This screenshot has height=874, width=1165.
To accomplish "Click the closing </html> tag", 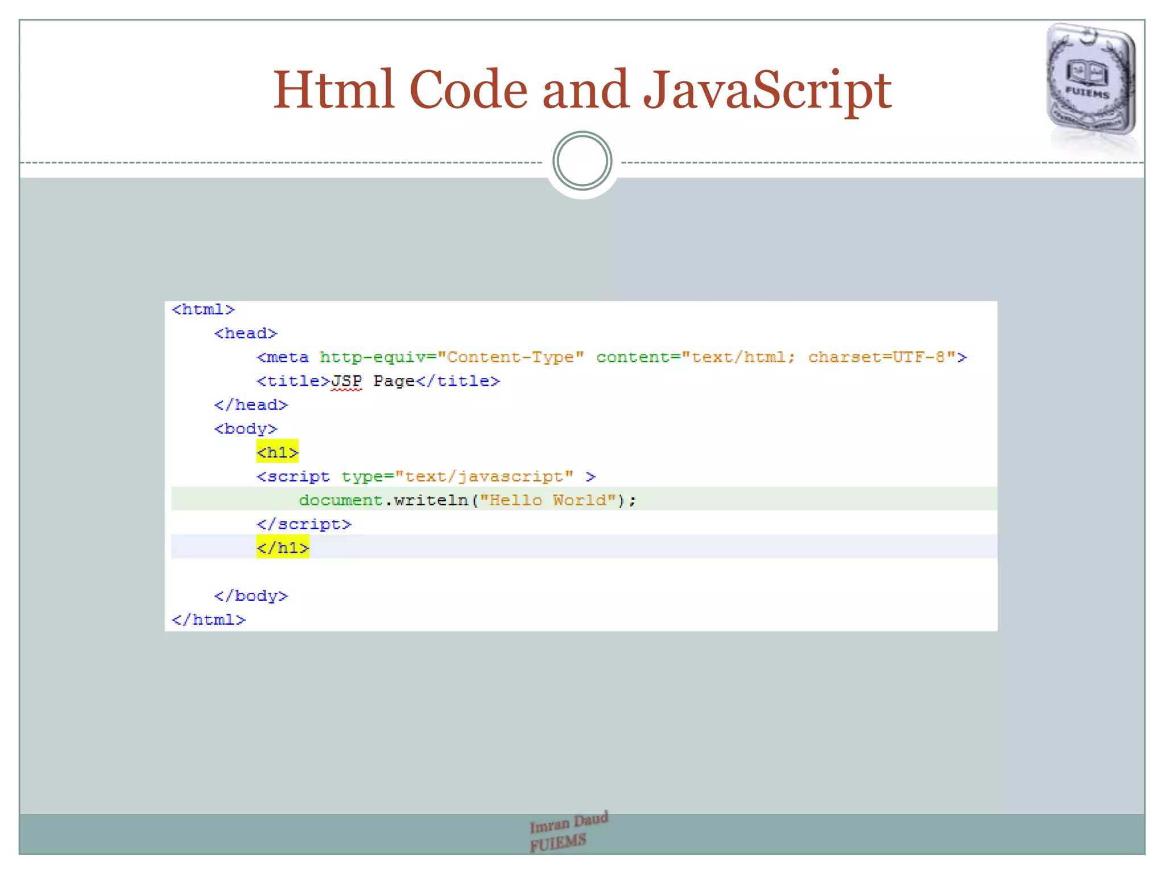I will click(208, 620).
